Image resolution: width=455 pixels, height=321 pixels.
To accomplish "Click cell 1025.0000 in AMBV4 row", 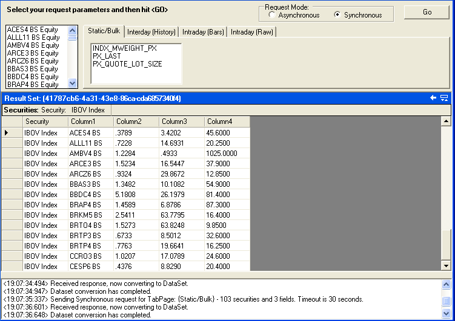I will (227, 154).
